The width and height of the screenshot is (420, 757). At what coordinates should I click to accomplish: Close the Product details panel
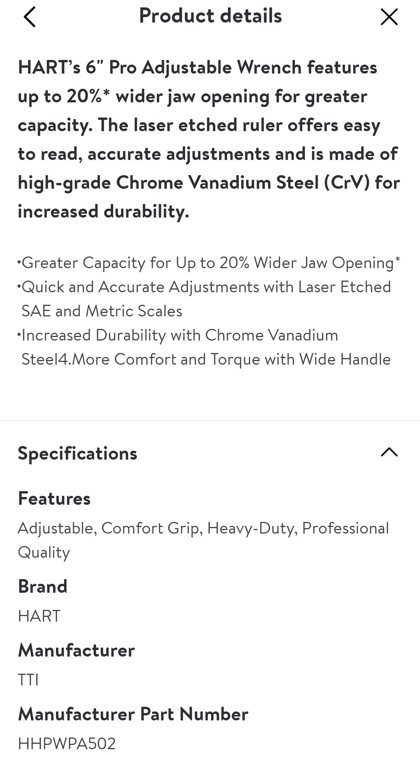[x=389, y=17]
